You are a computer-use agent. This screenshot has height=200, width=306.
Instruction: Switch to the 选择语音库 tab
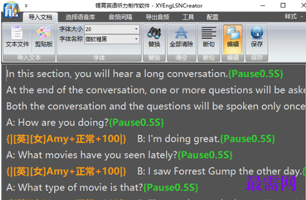[80, 17]
